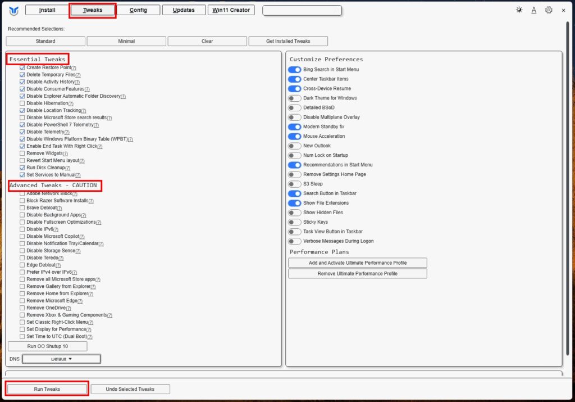Open help (?) next to Create Restore Point
This screenshot has height=402, width=575.
pyautogui.click(x=74, y=68)
